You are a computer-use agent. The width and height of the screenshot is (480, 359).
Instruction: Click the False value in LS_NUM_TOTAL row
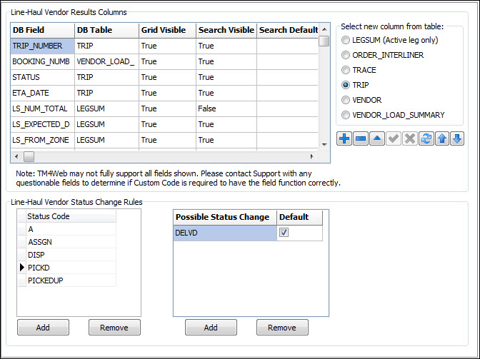226,109
